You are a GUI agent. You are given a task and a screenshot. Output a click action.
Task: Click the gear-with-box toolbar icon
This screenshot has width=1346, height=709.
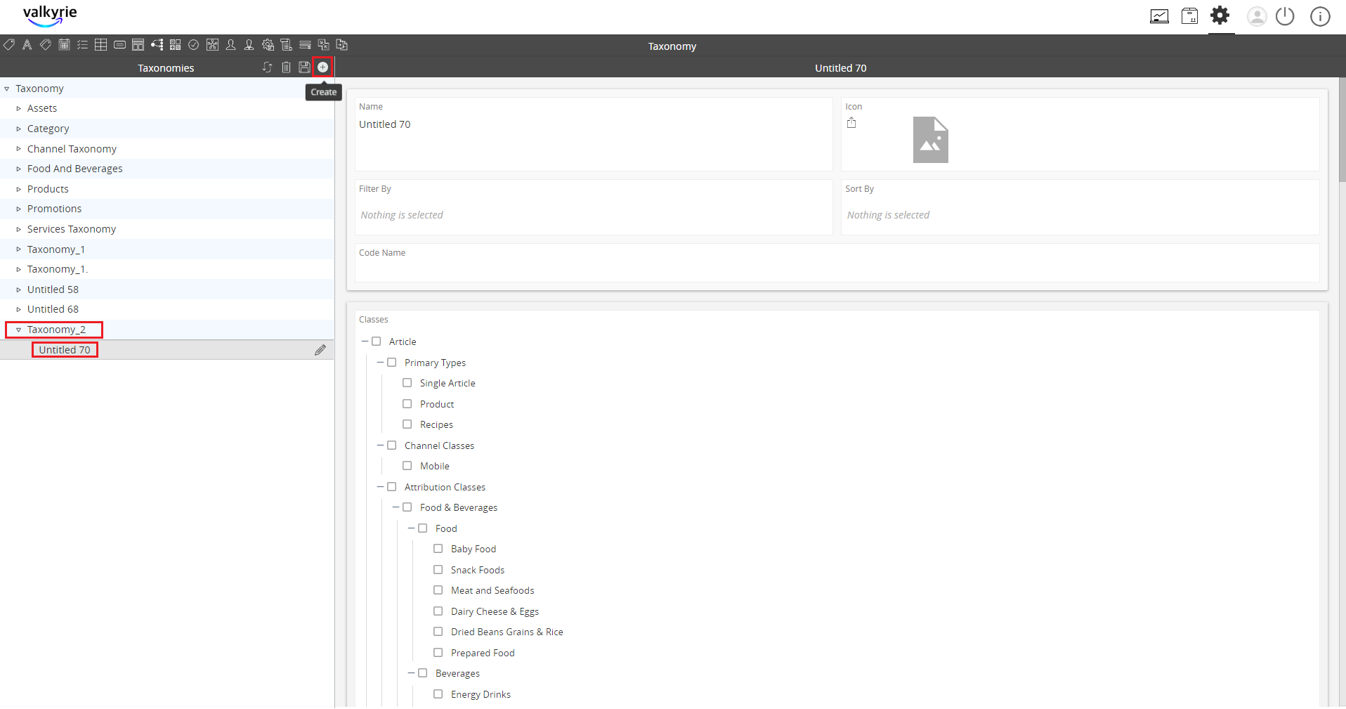268,45
